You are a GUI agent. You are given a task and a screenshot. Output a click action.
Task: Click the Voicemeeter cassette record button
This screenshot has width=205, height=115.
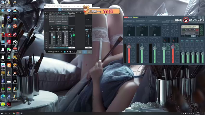point(197,36)
